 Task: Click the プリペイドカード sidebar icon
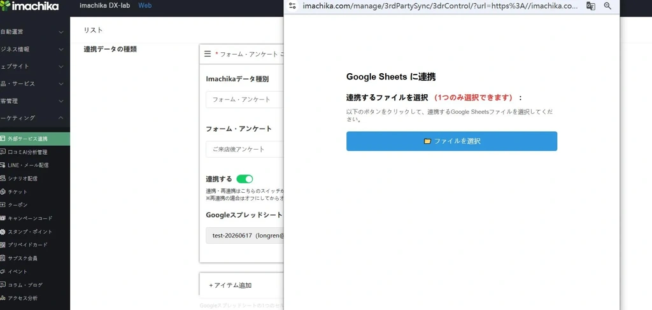pyautogui.click(x=3, y=245)
